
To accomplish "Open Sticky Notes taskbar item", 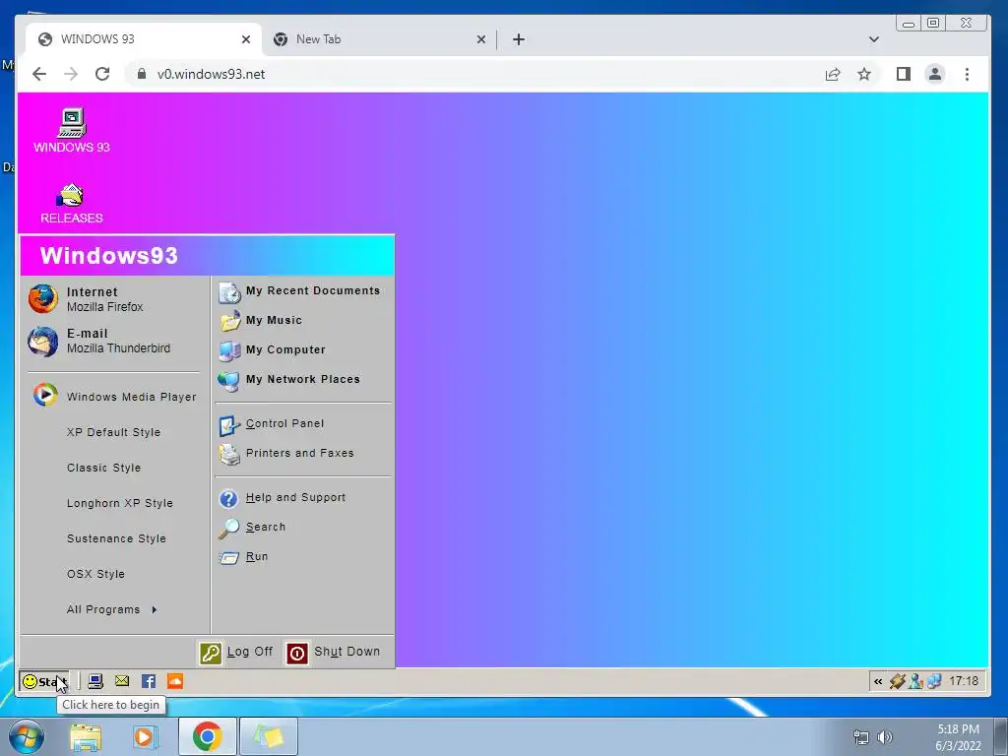I will (268, 736).
